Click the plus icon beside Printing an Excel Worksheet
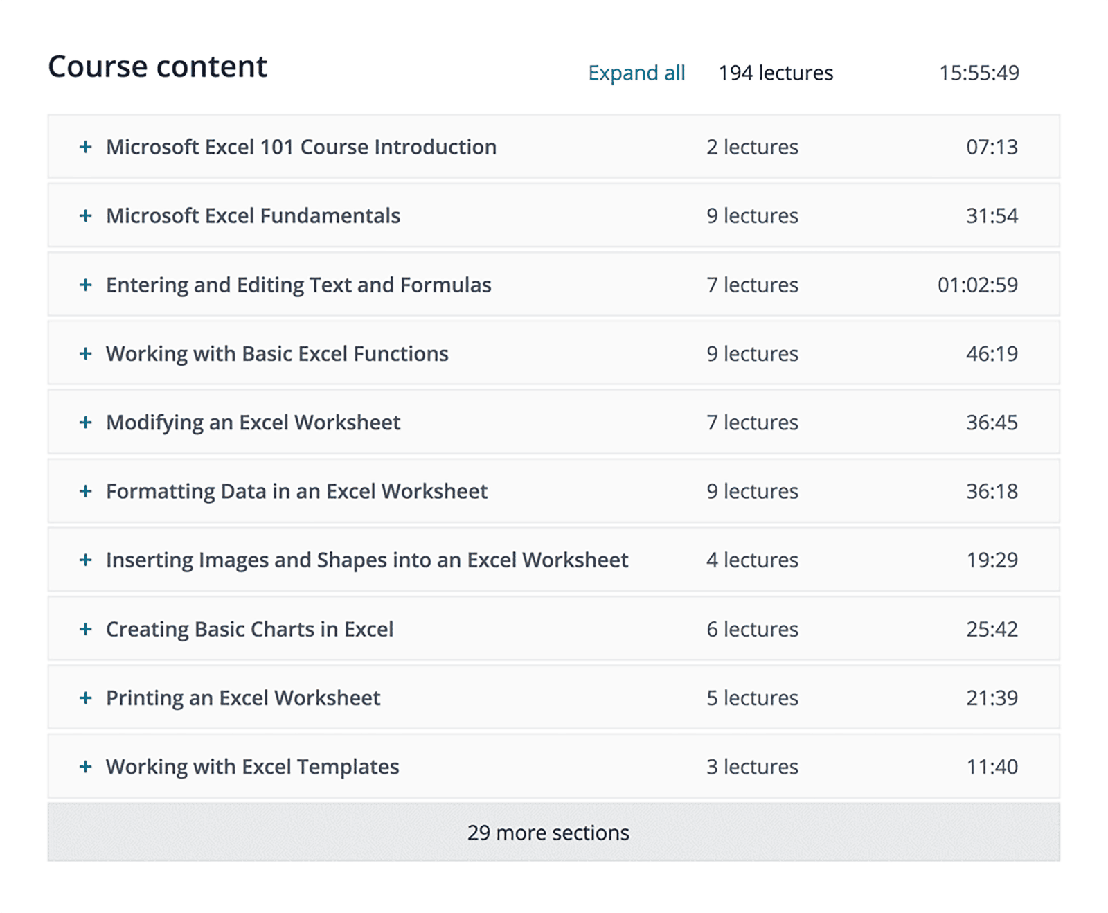The image size is (1108, 913). click(85, 698)
